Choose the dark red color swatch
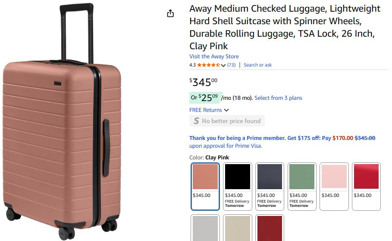The image size is (392, 241). pyautogui.click(x=270, y=228)
